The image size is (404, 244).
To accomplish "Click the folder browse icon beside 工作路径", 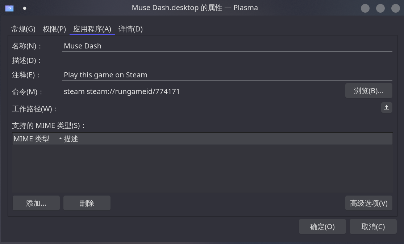I will tap(386, 107).
